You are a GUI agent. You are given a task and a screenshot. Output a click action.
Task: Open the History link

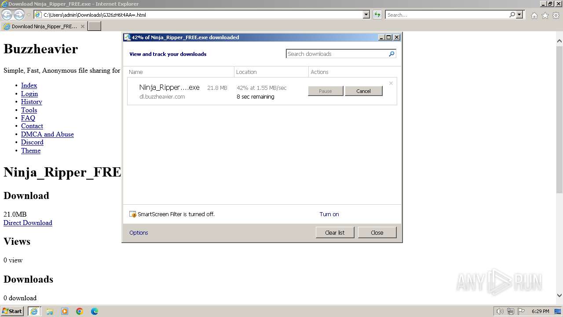(x=32, y=102)
